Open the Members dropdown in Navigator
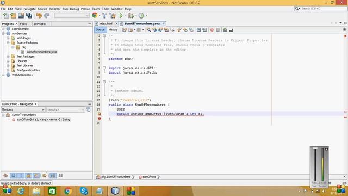Image resolution: width=348 pixels, height=196 pixels. (x=23, y=109)
